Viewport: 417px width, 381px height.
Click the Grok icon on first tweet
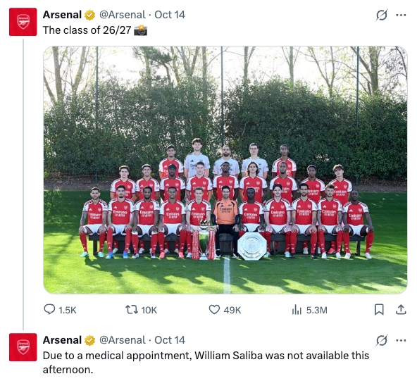tap(382, 15)
